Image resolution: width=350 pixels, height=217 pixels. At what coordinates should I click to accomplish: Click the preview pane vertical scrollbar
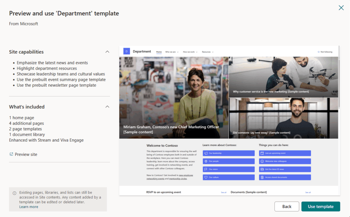[x=339, y=77]
